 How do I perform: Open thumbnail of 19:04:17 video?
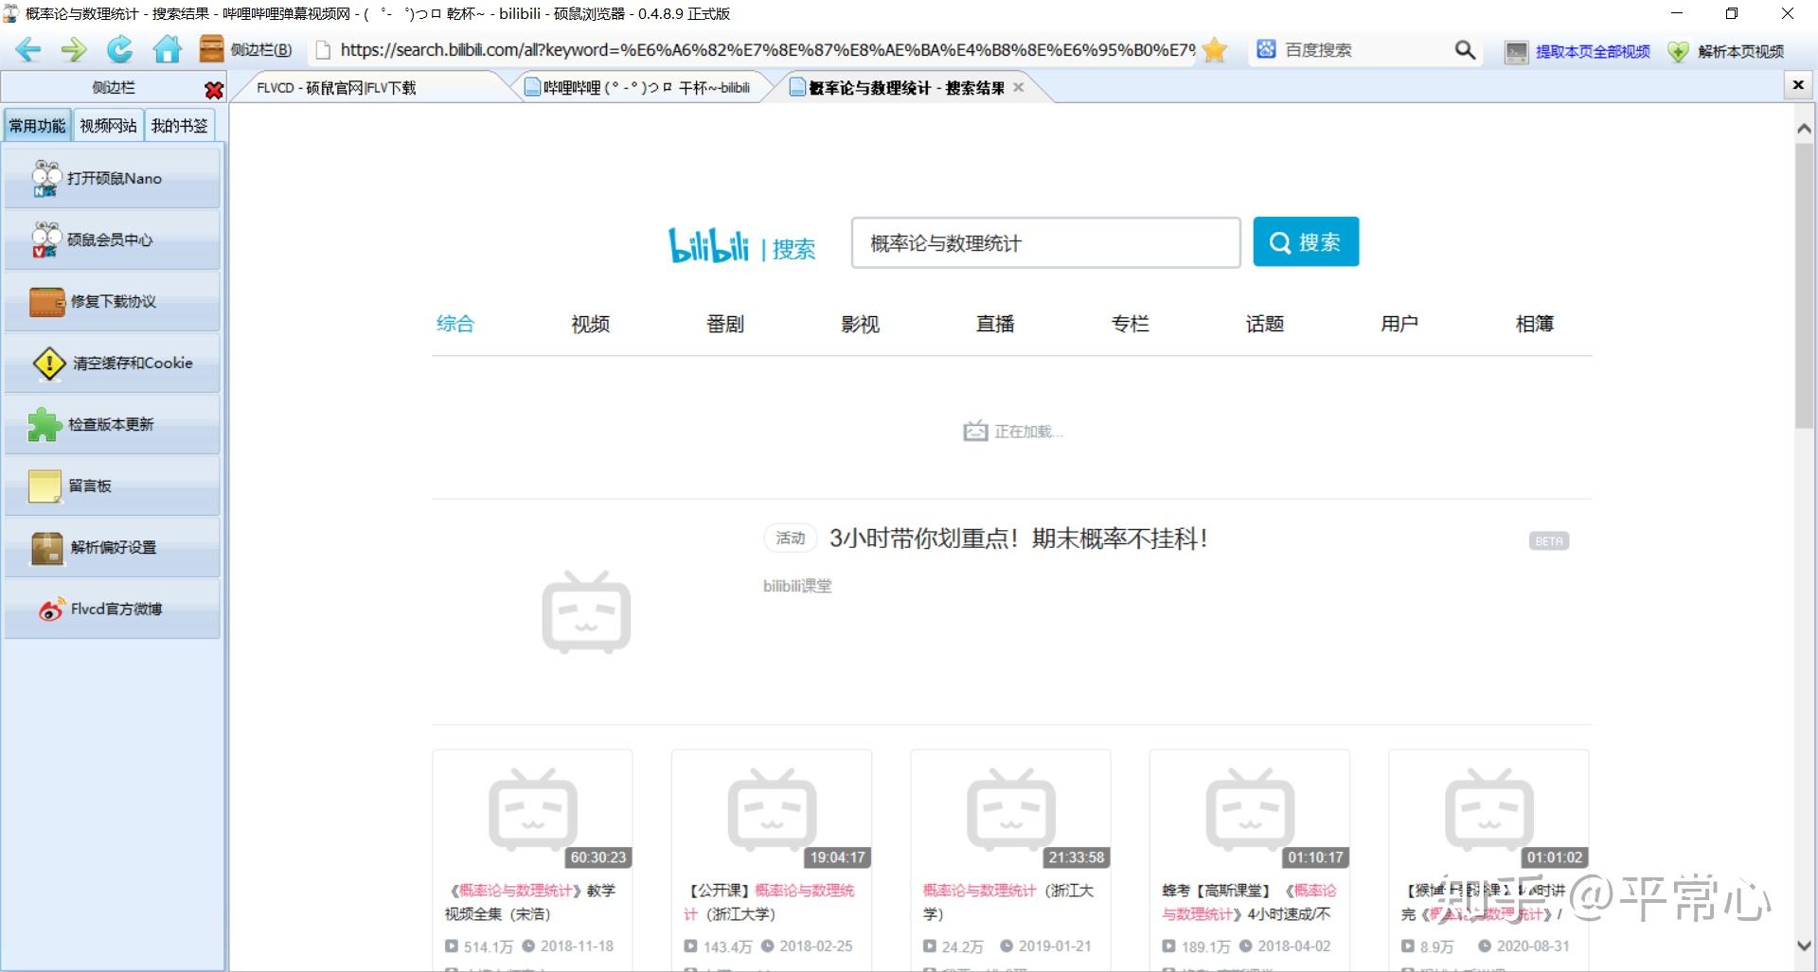(772, 810)
